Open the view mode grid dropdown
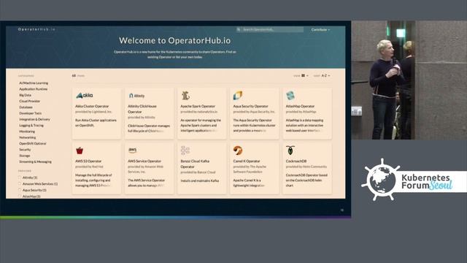The height and width of the screenshot is (263, 467). tap(305, 76)
